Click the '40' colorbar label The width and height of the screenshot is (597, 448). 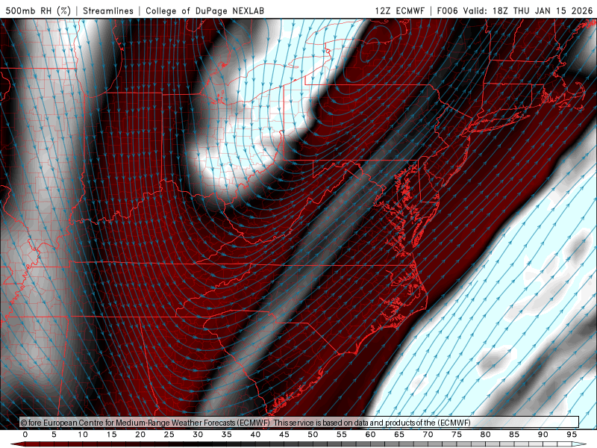[x=255, y=435]
